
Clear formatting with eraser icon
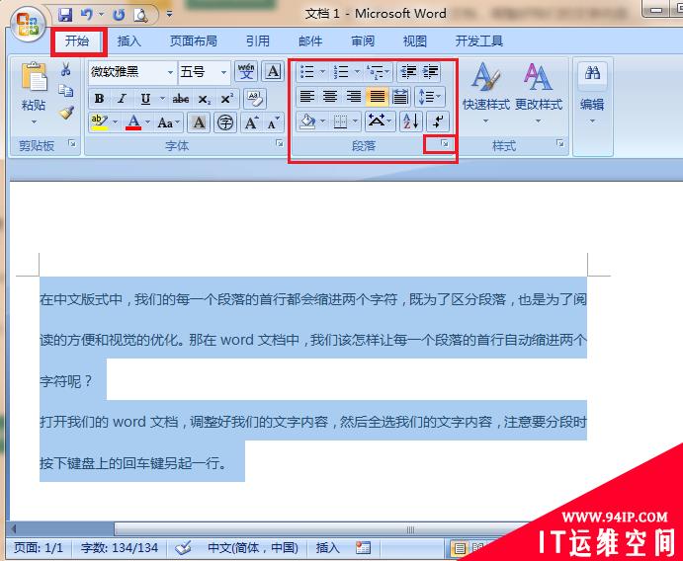pos(255,99)
